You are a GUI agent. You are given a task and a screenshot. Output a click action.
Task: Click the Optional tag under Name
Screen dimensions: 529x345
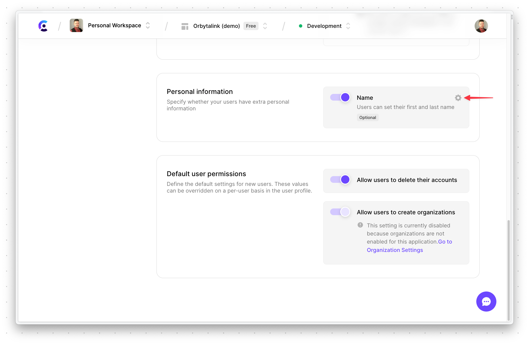click(x=367, y=118)
